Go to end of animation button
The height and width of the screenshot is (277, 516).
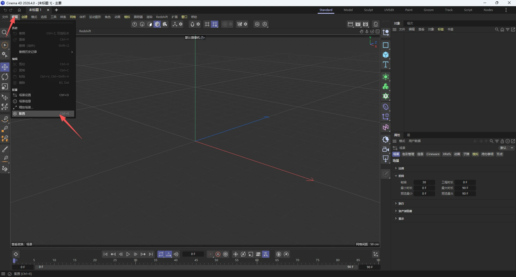click(151, 254)
